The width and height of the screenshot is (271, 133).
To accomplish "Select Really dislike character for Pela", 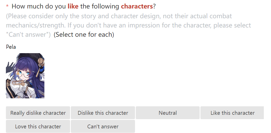I will coord(38,113).
